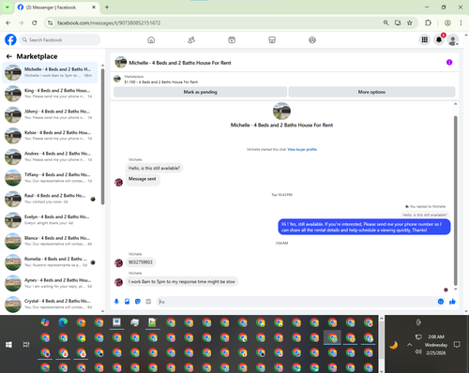Click the 'Hello, is this still available?' message
This screenshot has height=373, width=469.
click(x=154, y=168)
